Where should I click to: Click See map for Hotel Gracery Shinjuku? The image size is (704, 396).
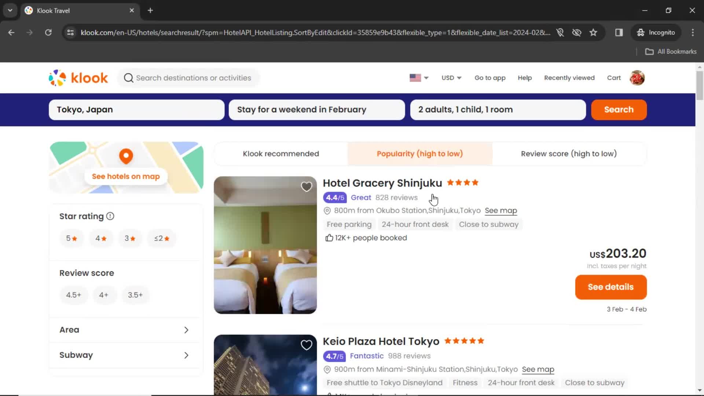click(501, 211)
